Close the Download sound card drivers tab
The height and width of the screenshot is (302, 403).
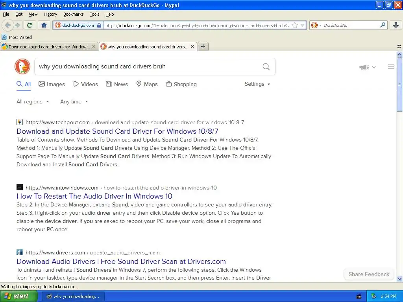tap(94, 46)
